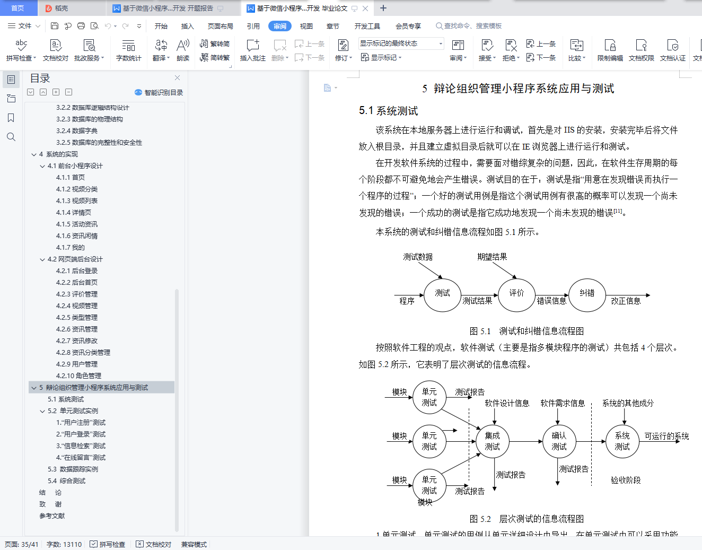This screenshot has width=702, height=550.
Task: Toggle 修订 track changes
Action: click(x=343, y=50)
